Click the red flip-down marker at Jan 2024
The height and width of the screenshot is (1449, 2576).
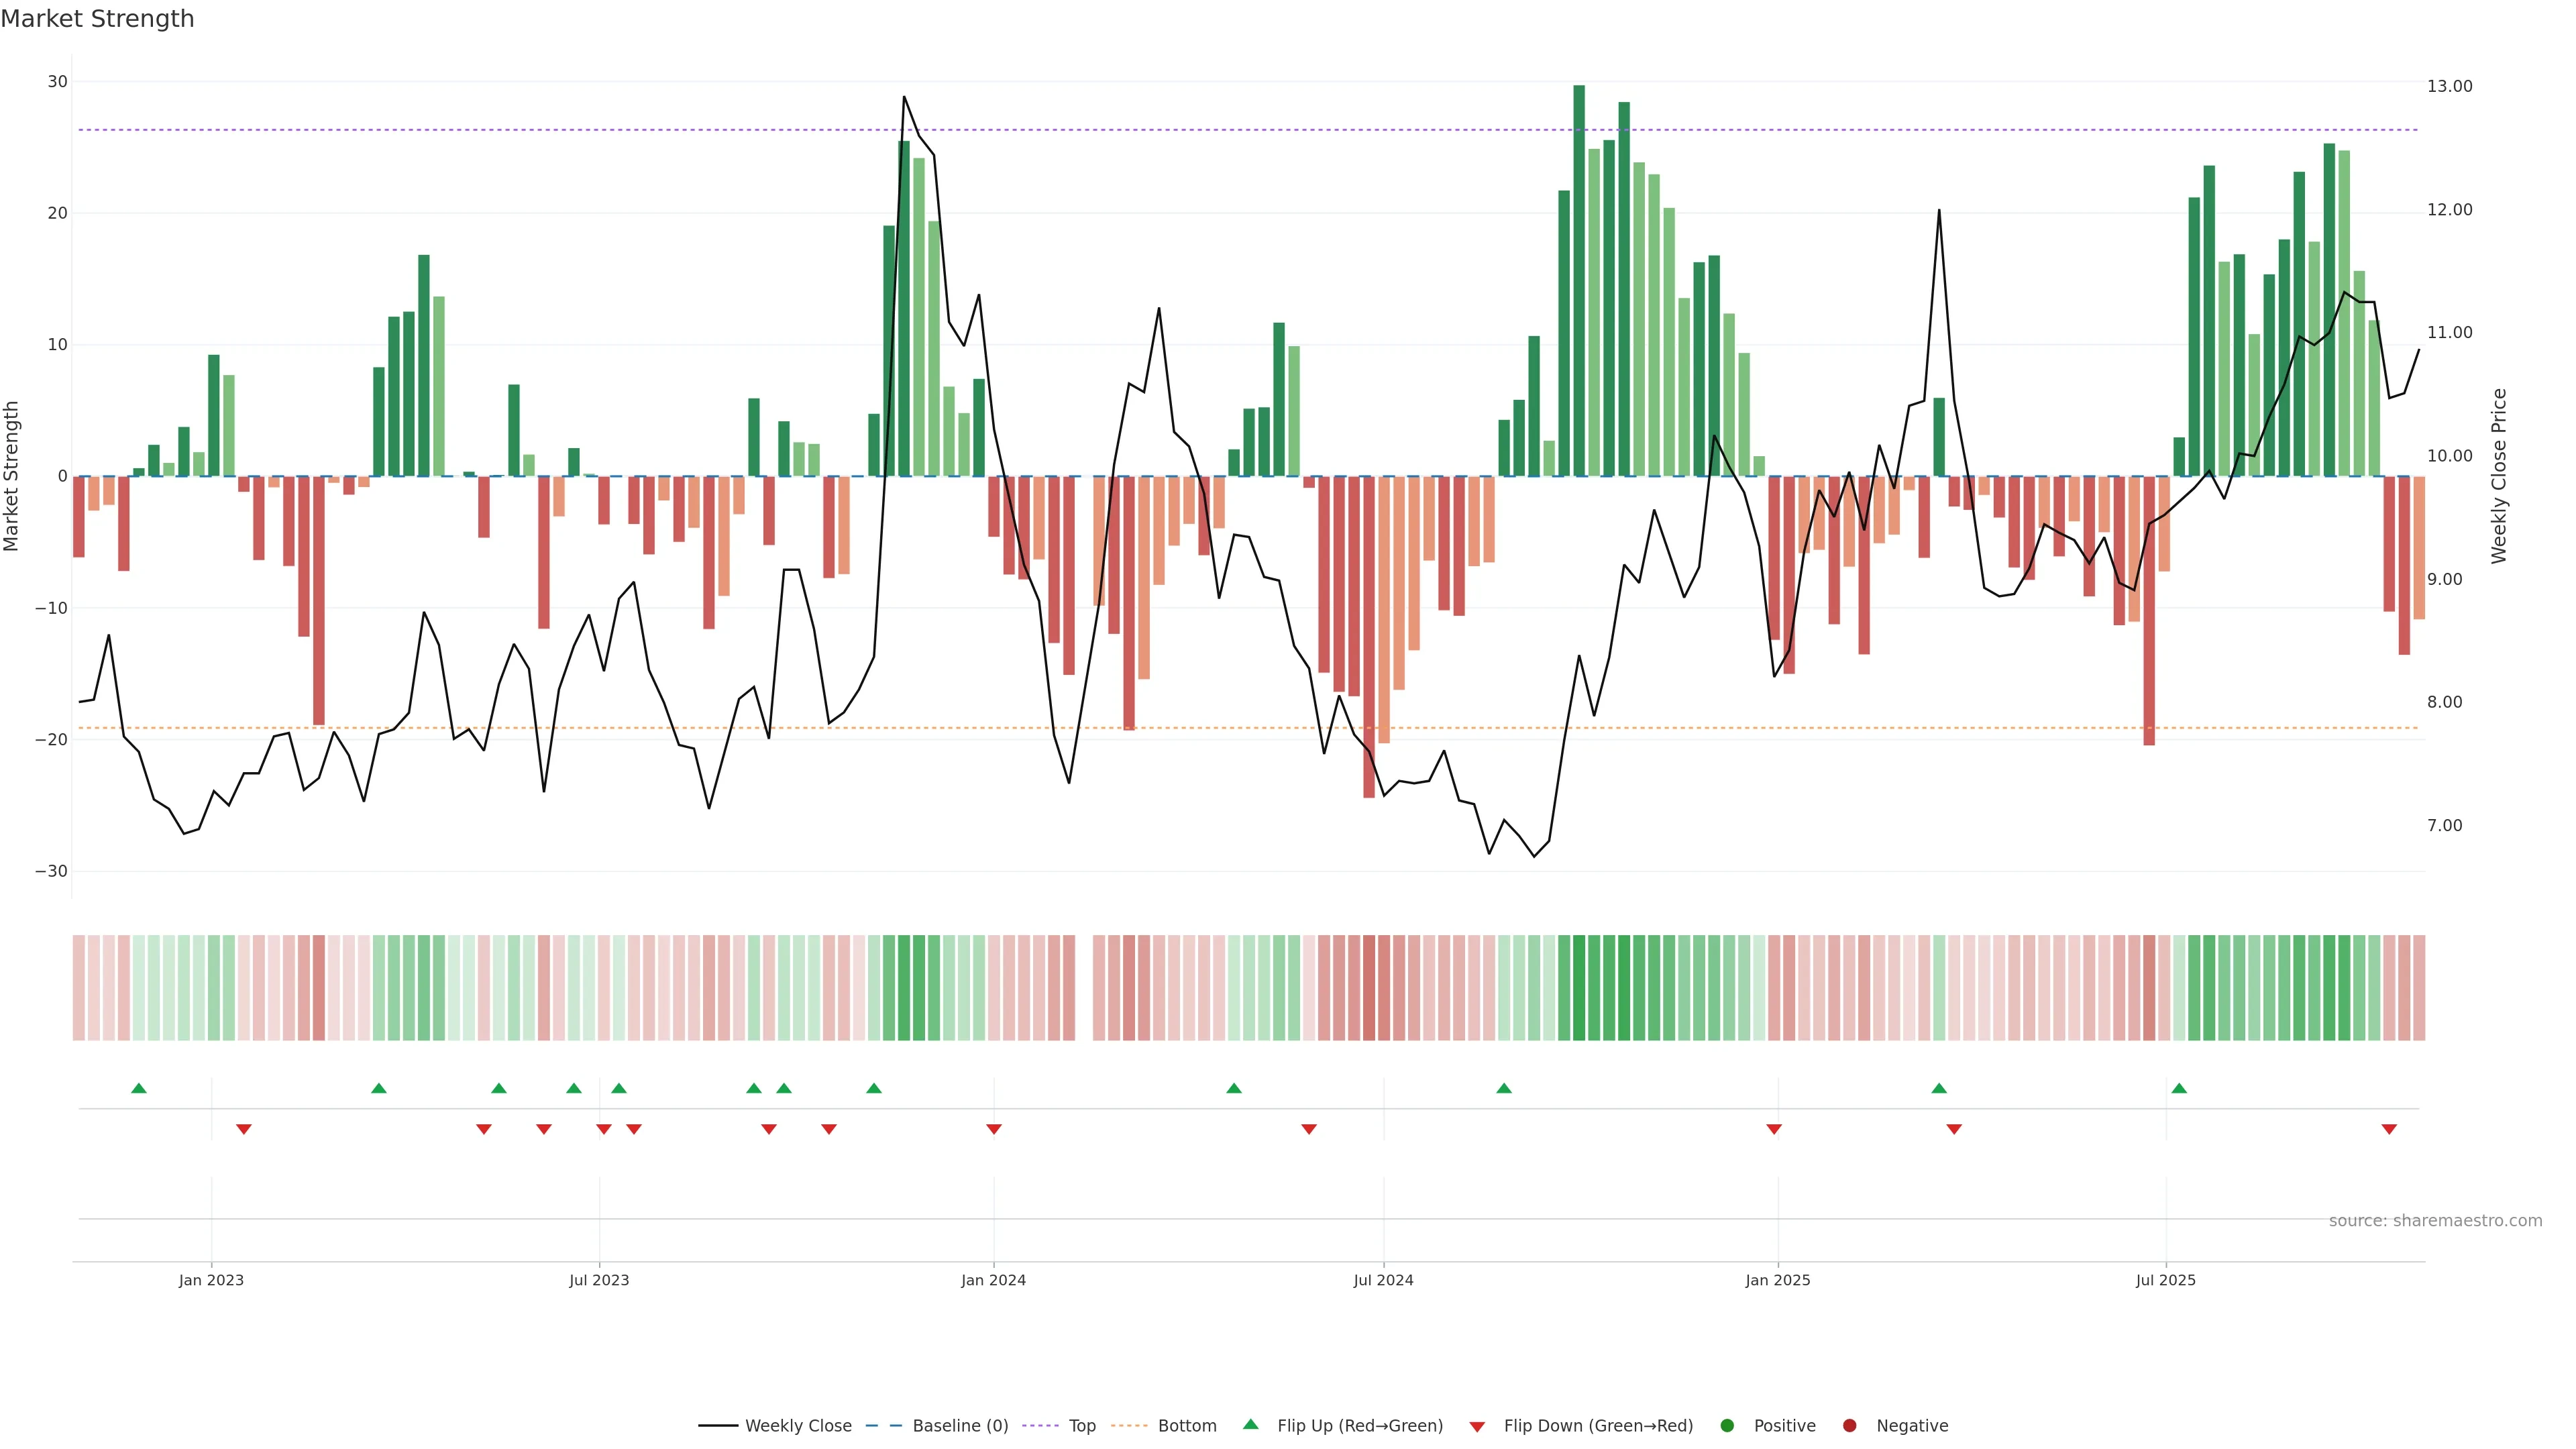(994, 1129)
